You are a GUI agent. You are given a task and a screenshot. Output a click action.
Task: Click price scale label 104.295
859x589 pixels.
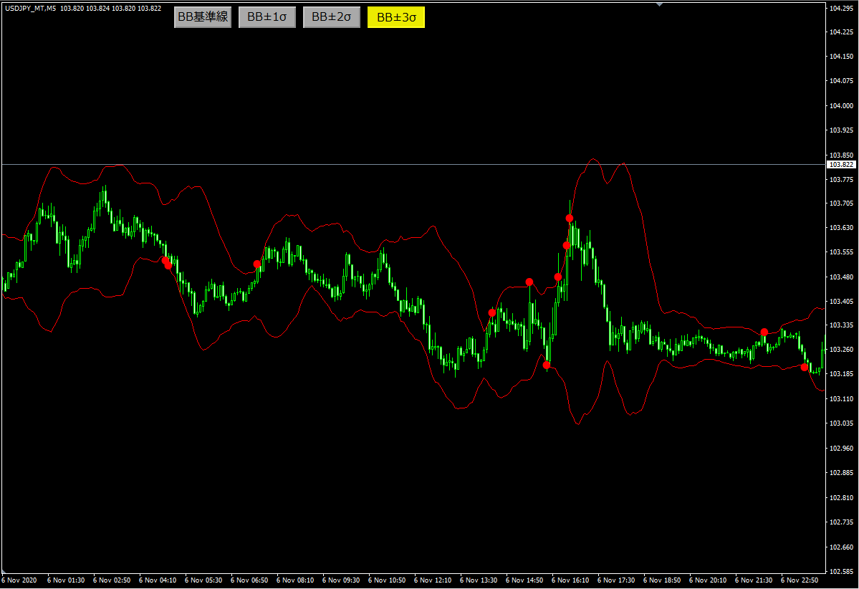click(x=841, y=8)
